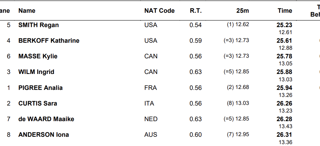The image size is (320, 146).
Task: Click the Name column header
Action: pyautogui.click(x=27, y=11)
